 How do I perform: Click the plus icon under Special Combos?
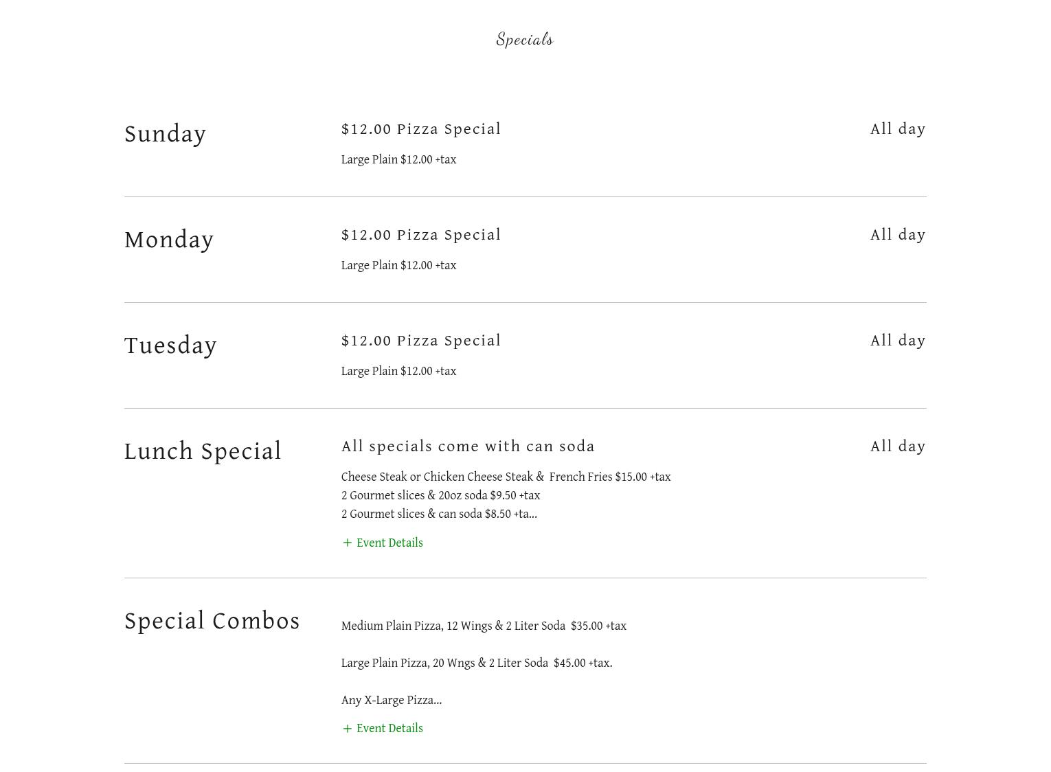pos(347,729)
